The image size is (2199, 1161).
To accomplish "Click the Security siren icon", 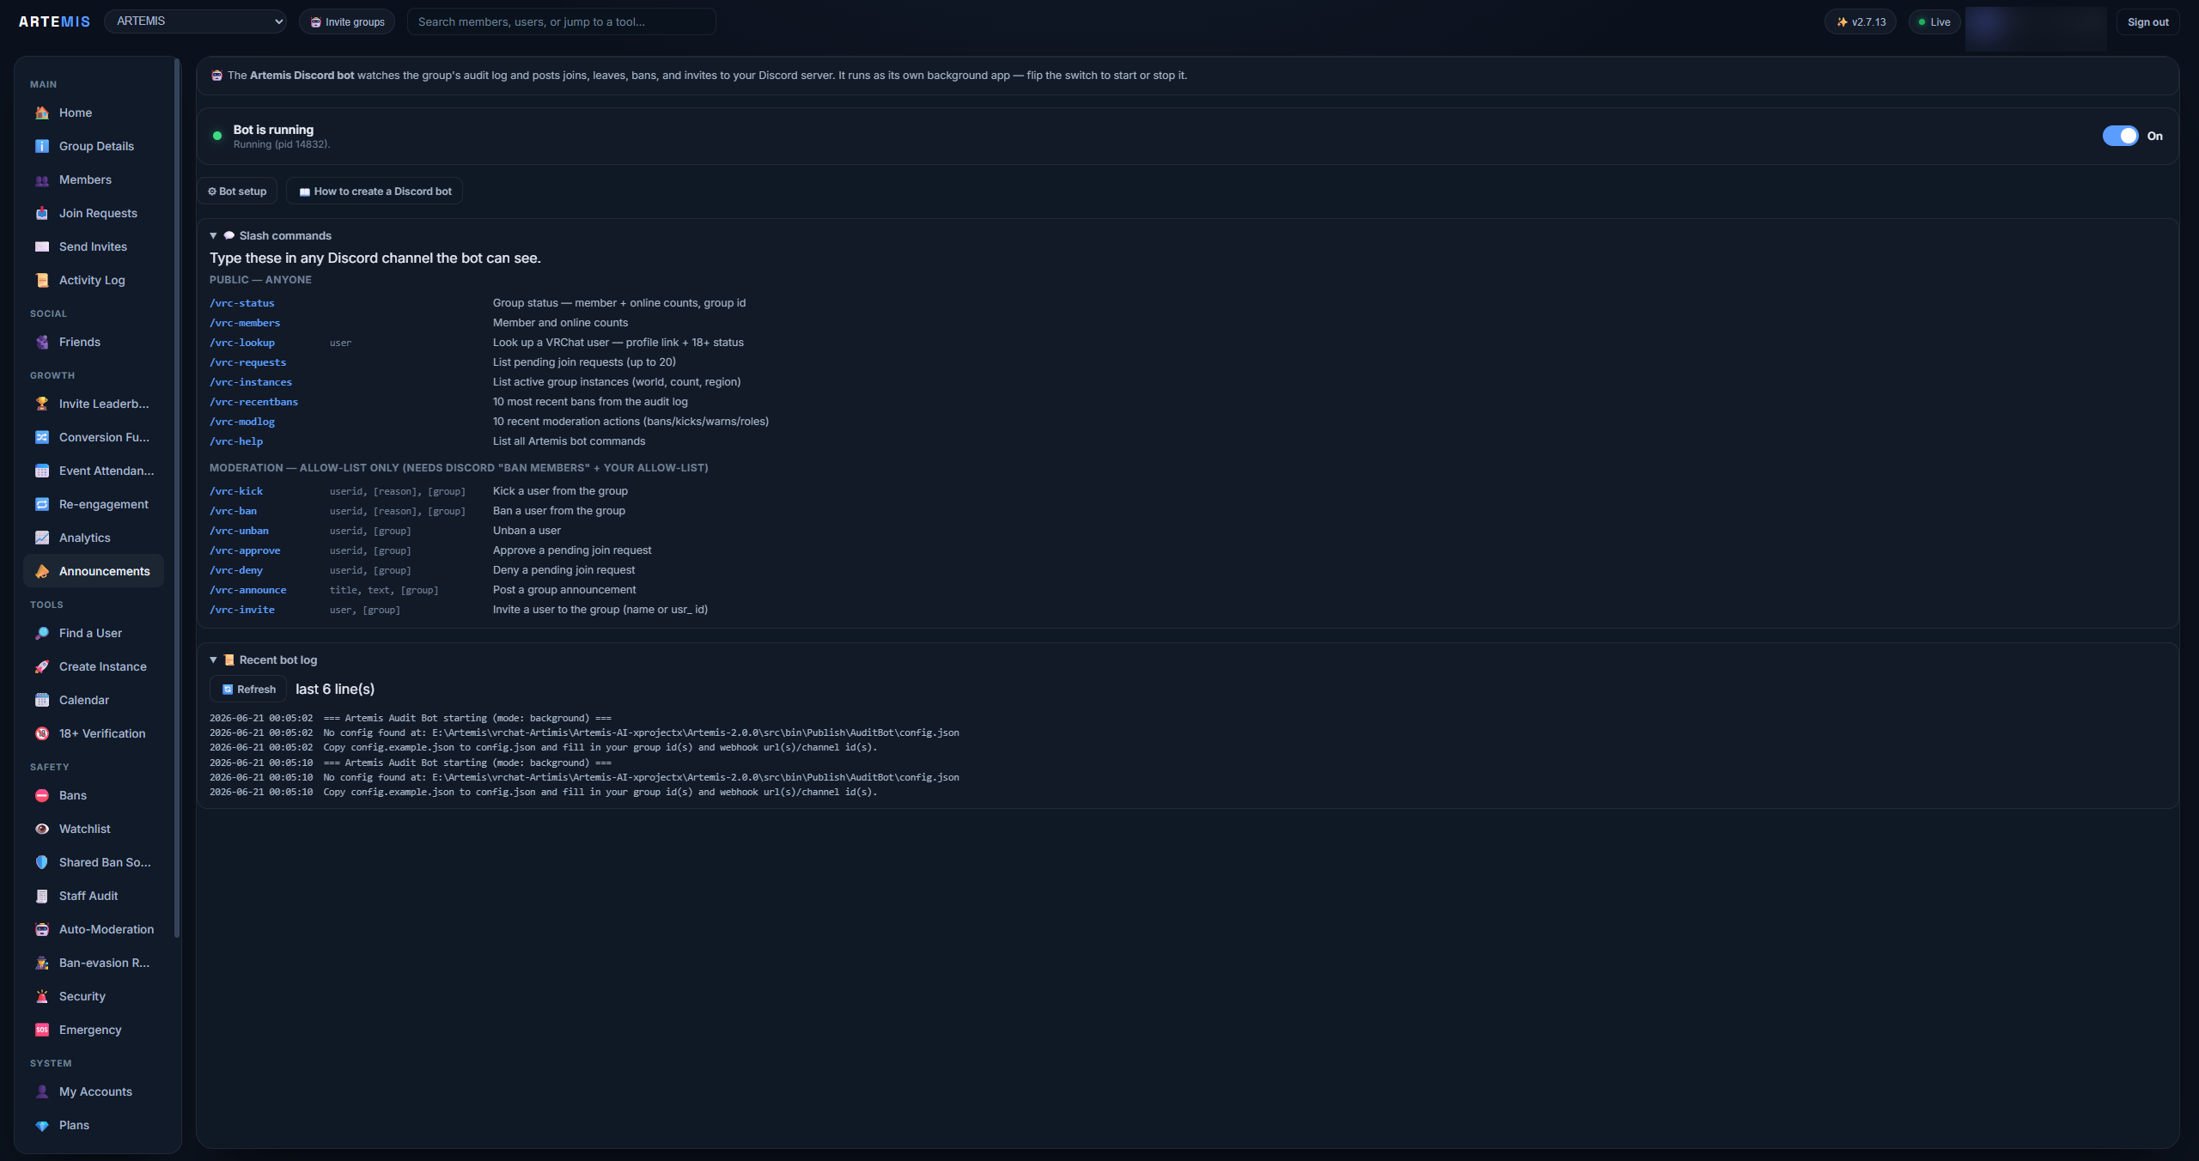I will pyautogui.click(x=42, y=996).
